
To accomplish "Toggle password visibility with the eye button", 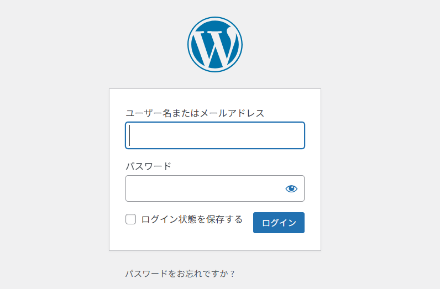I will pyautogui.click(x=291, y=188).
